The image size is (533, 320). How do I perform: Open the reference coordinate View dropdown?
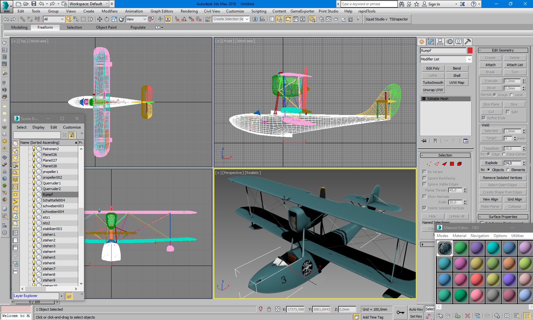pyautogui.click(x=136, y=19)
